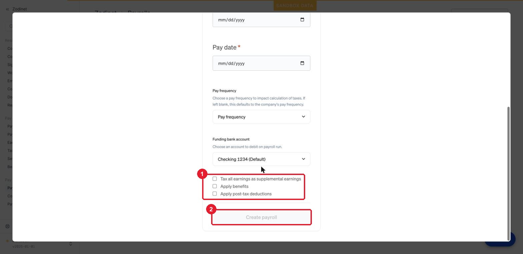Click the Pay date mm/dd/yyyy input

point(261,63)
